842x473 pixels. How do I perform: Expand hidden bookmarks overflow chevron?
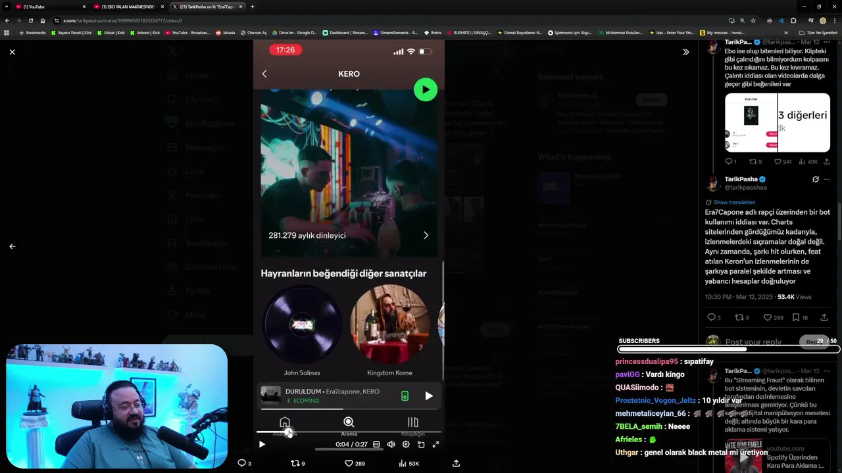point(785,32)
